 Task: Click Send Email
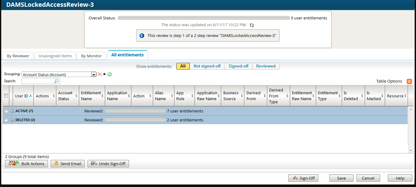click(x=67, y=164)
